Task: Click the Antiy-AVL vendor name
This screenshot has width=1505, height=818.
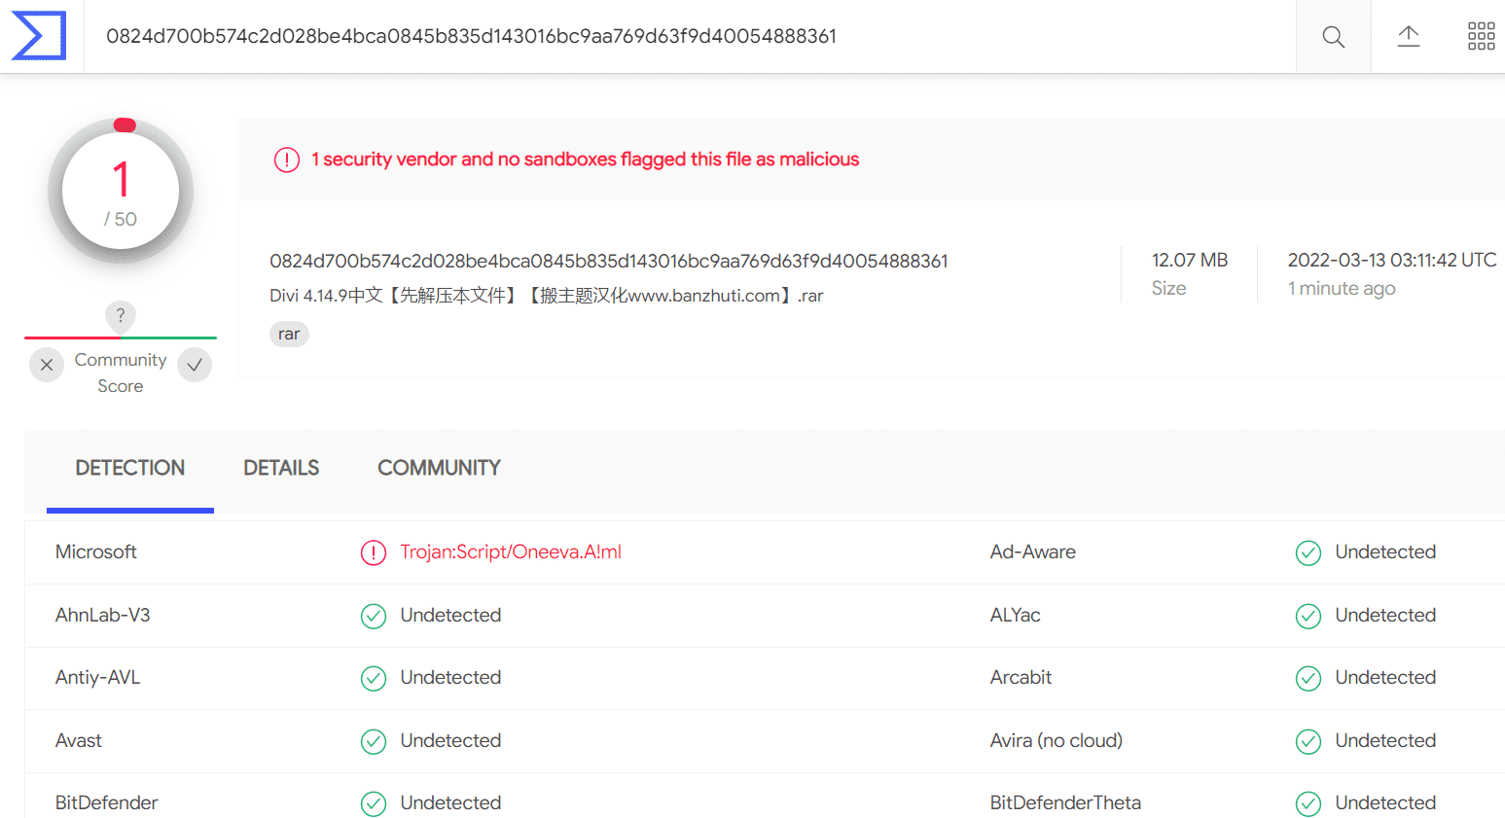Action: click(98, 677)
